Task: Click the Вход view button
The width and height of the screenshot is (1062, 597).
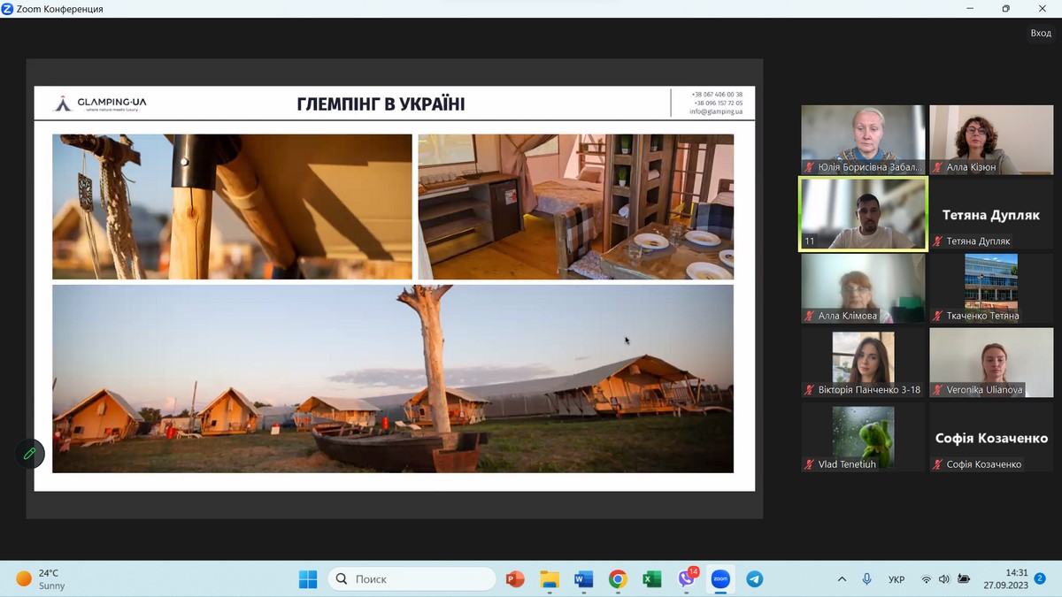Action: (x=1040, y=33)
